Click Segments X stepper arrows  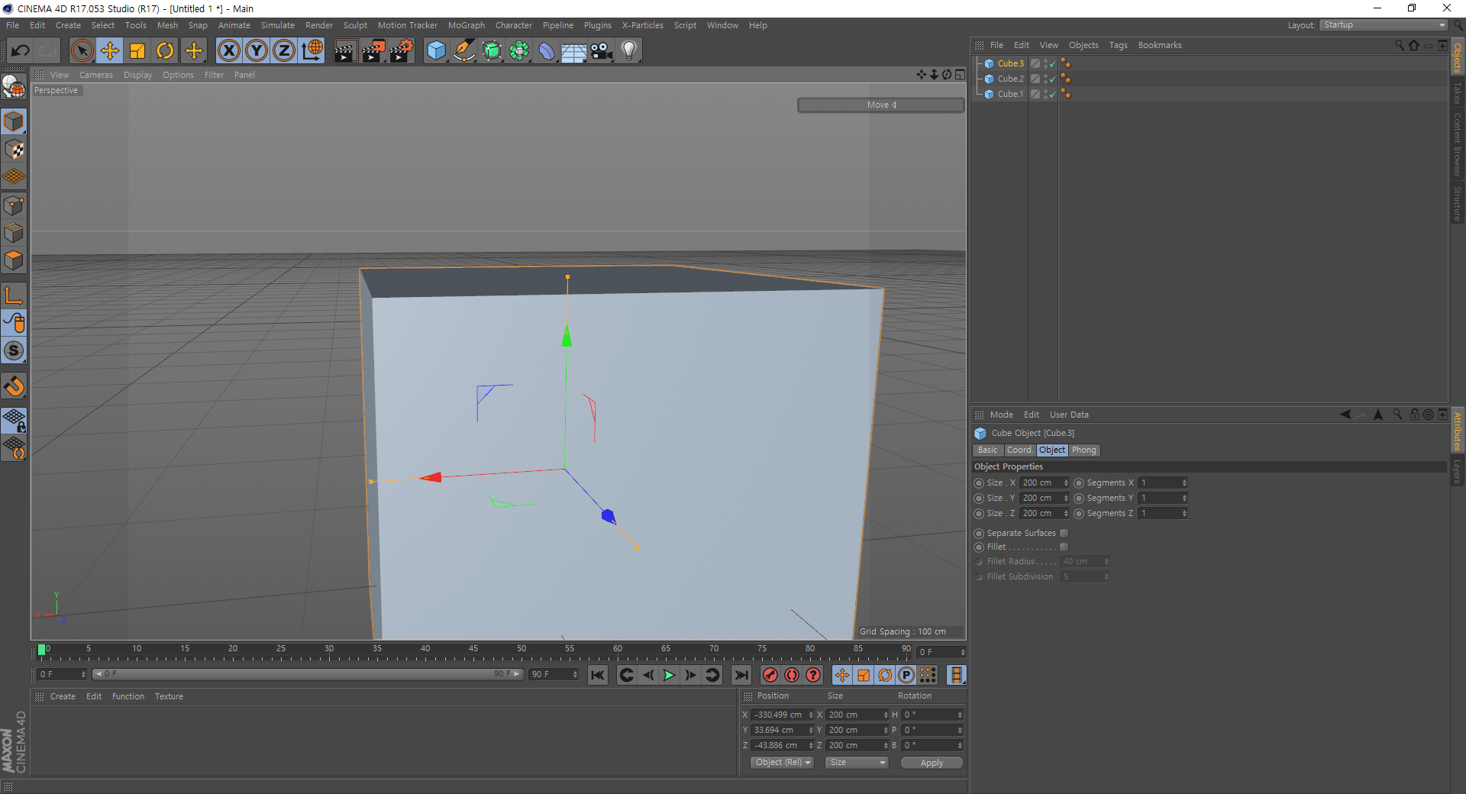coord(1184,483)
